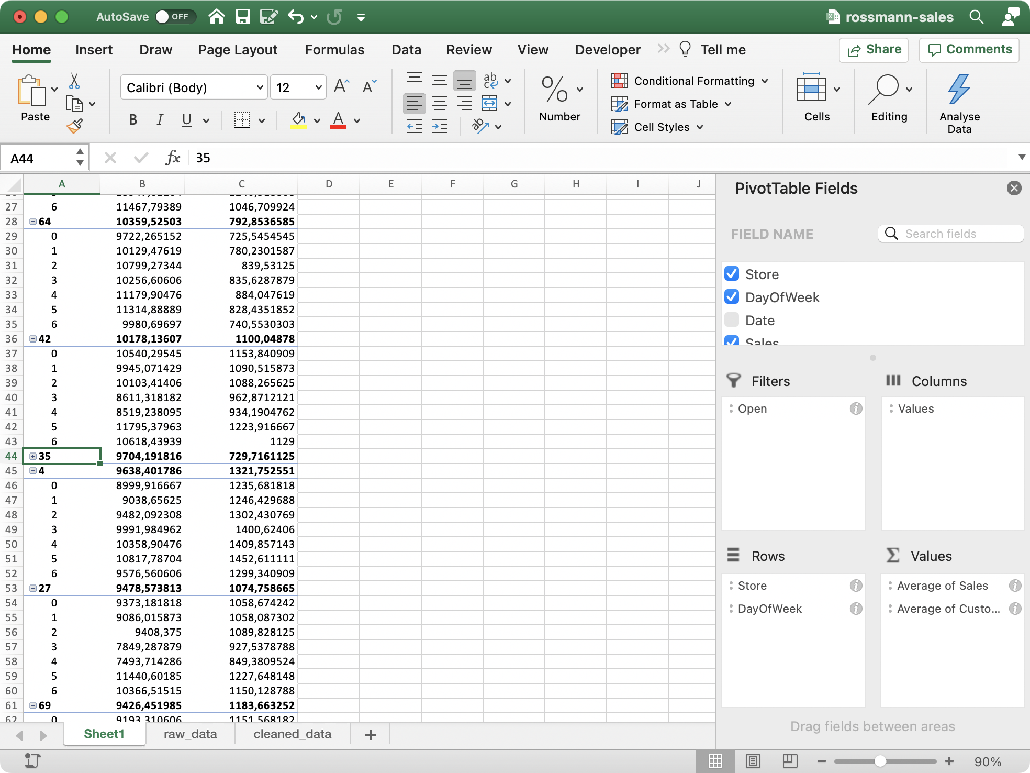The width and height of the screenshot is (1030, 773).
Task: Apply Bold formatting
Action: pyautogui.click(x=133, y=120)
